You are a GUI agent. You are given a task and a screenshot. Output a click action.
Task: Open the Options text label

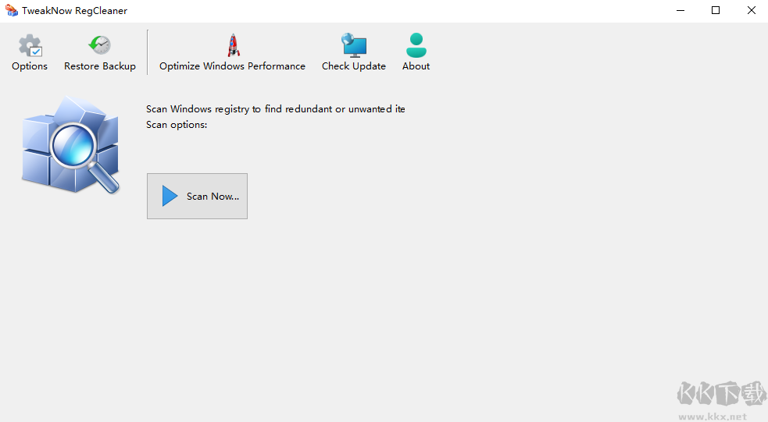(30, 66)
